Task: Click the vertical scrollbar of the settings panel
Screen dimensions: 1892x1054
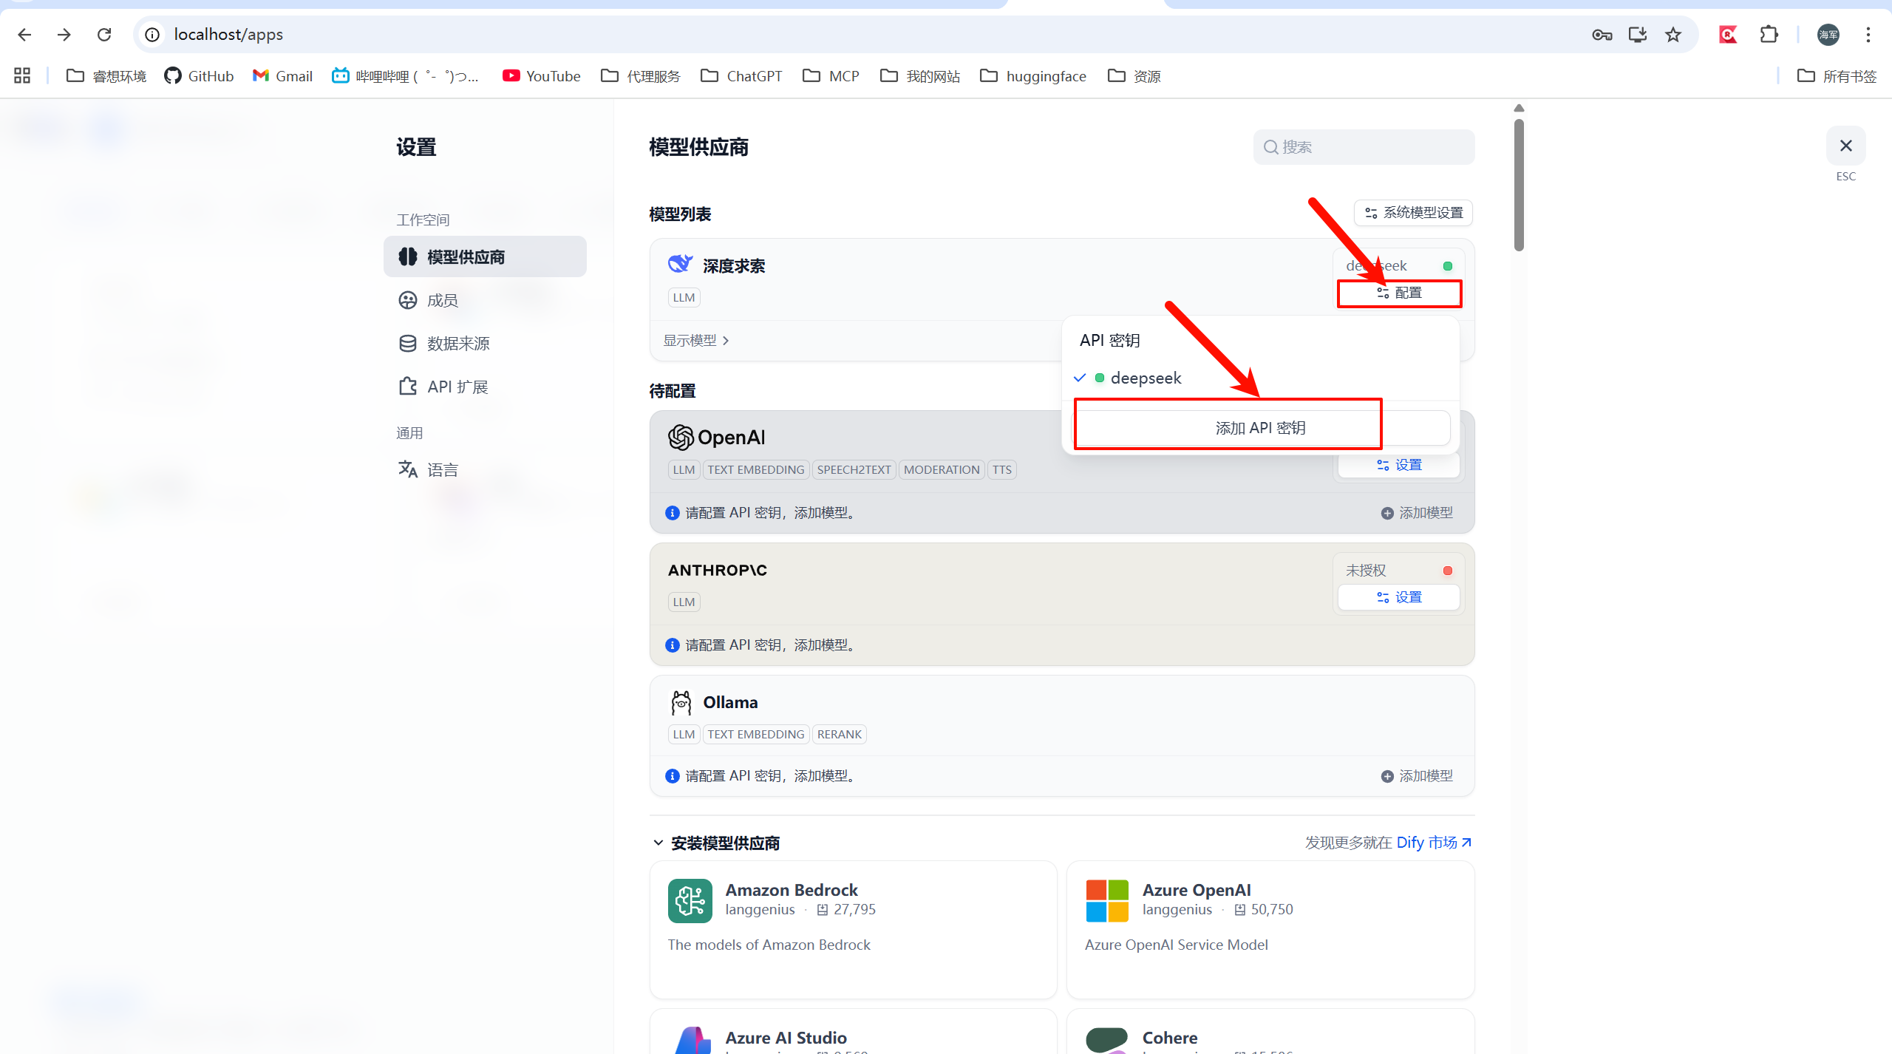Action: [x=1519, y=185]
